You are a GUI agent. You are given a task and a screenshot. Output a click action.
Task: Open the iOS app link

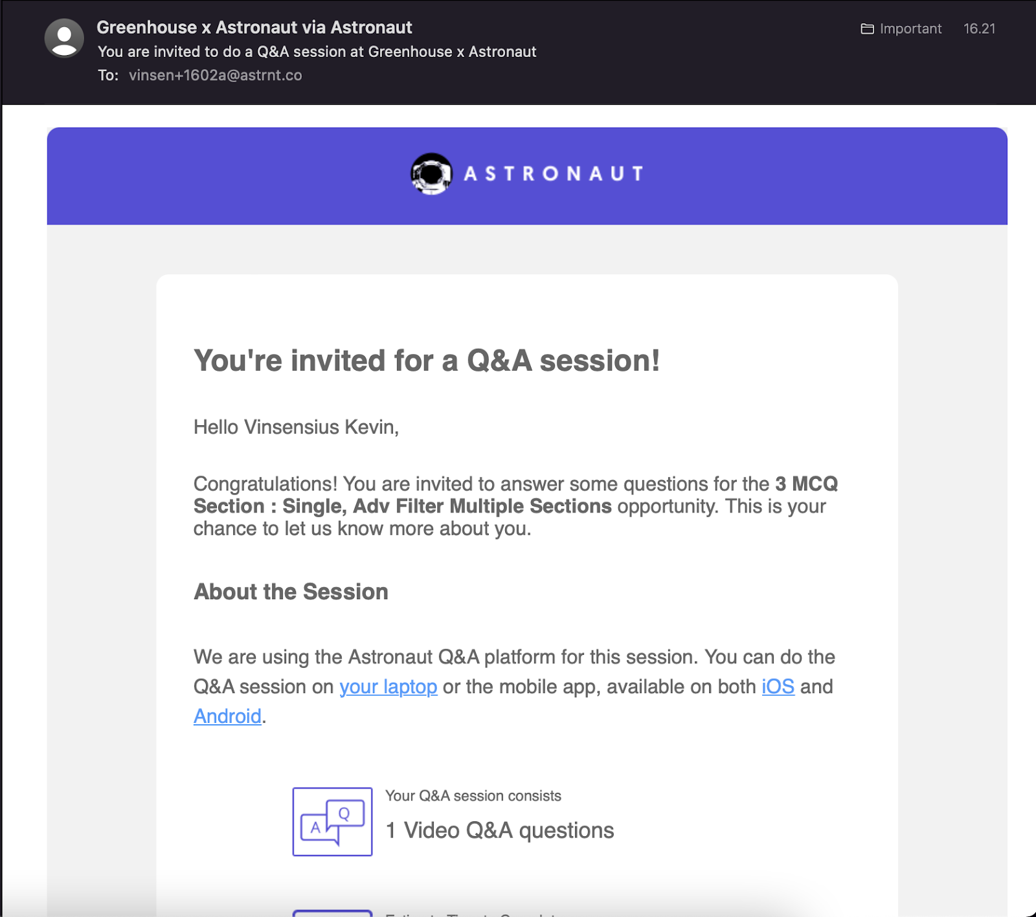click(778, 687)
